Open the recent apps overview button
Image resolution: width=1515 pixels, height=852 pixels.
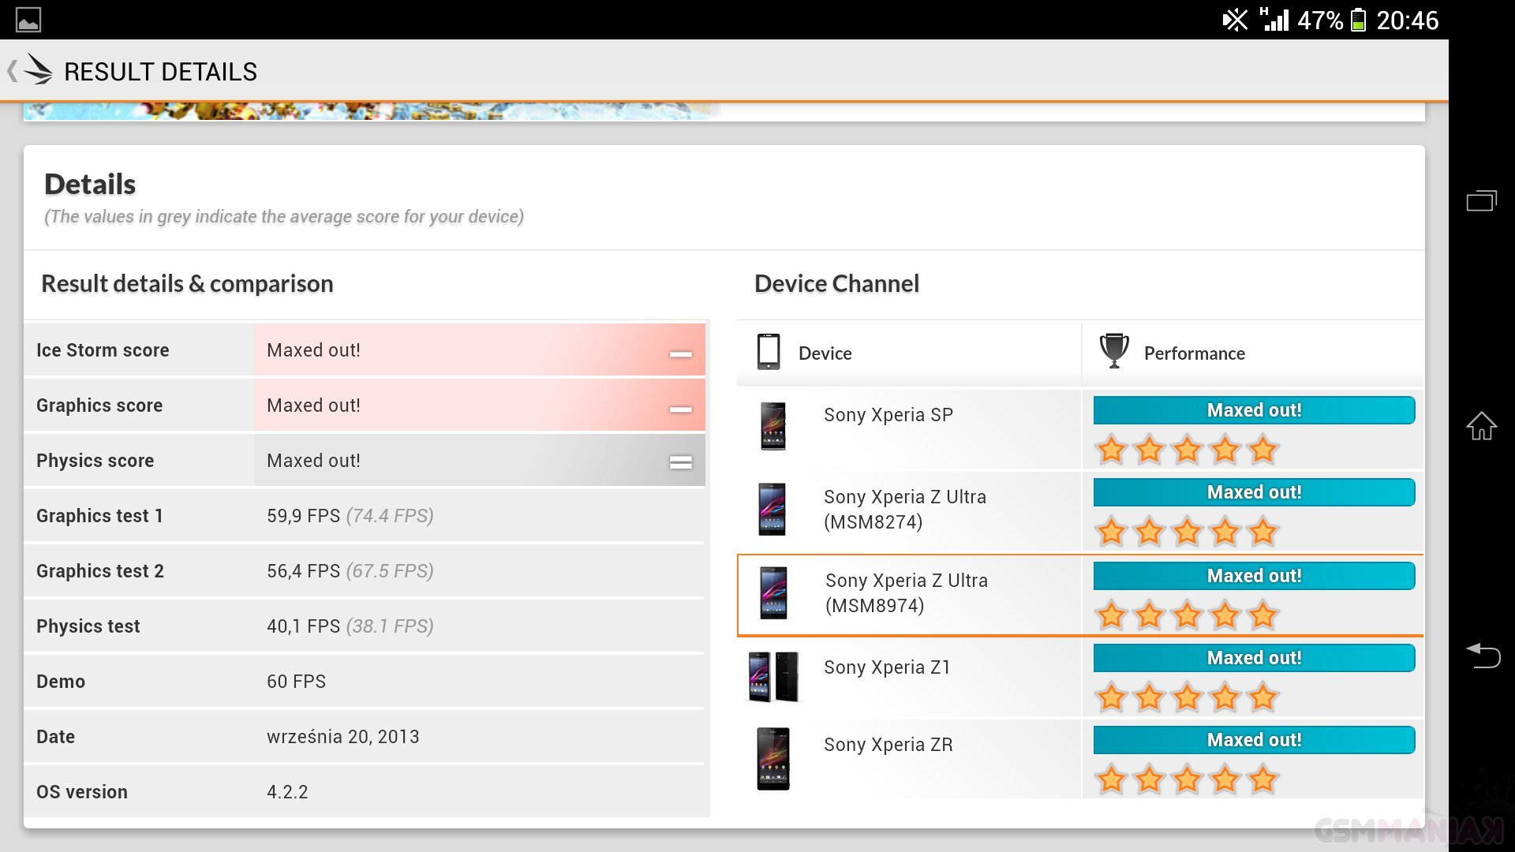[x=1481, y=201]
